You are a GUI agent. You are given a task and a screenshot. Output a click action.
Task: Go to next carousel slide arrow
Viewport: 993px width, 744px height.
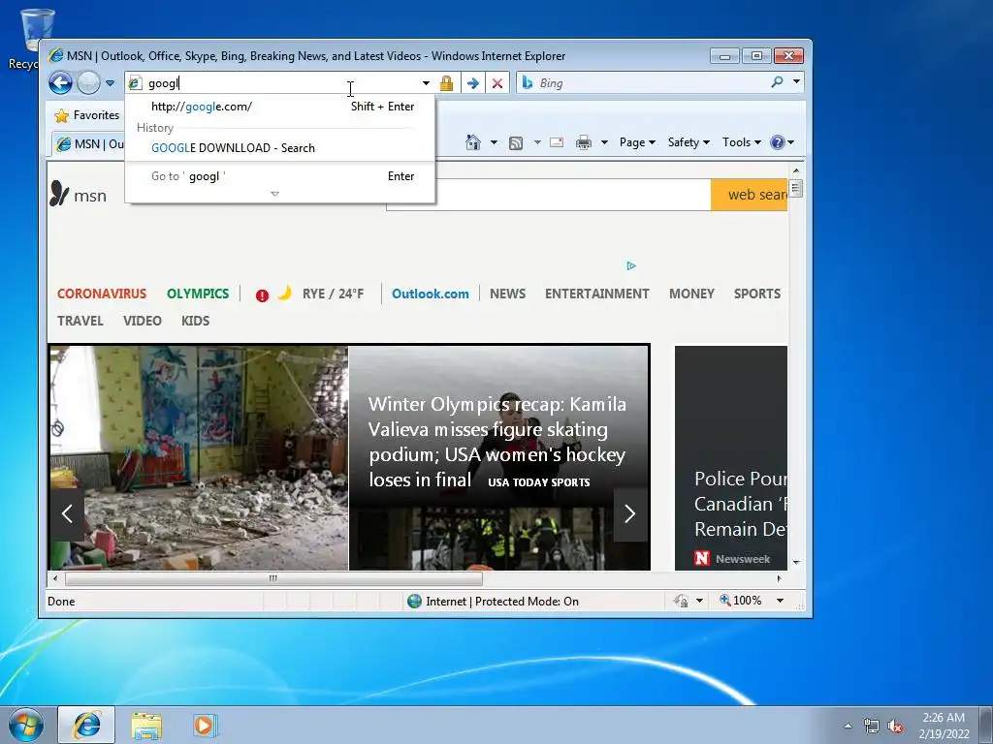pos(630,513)
